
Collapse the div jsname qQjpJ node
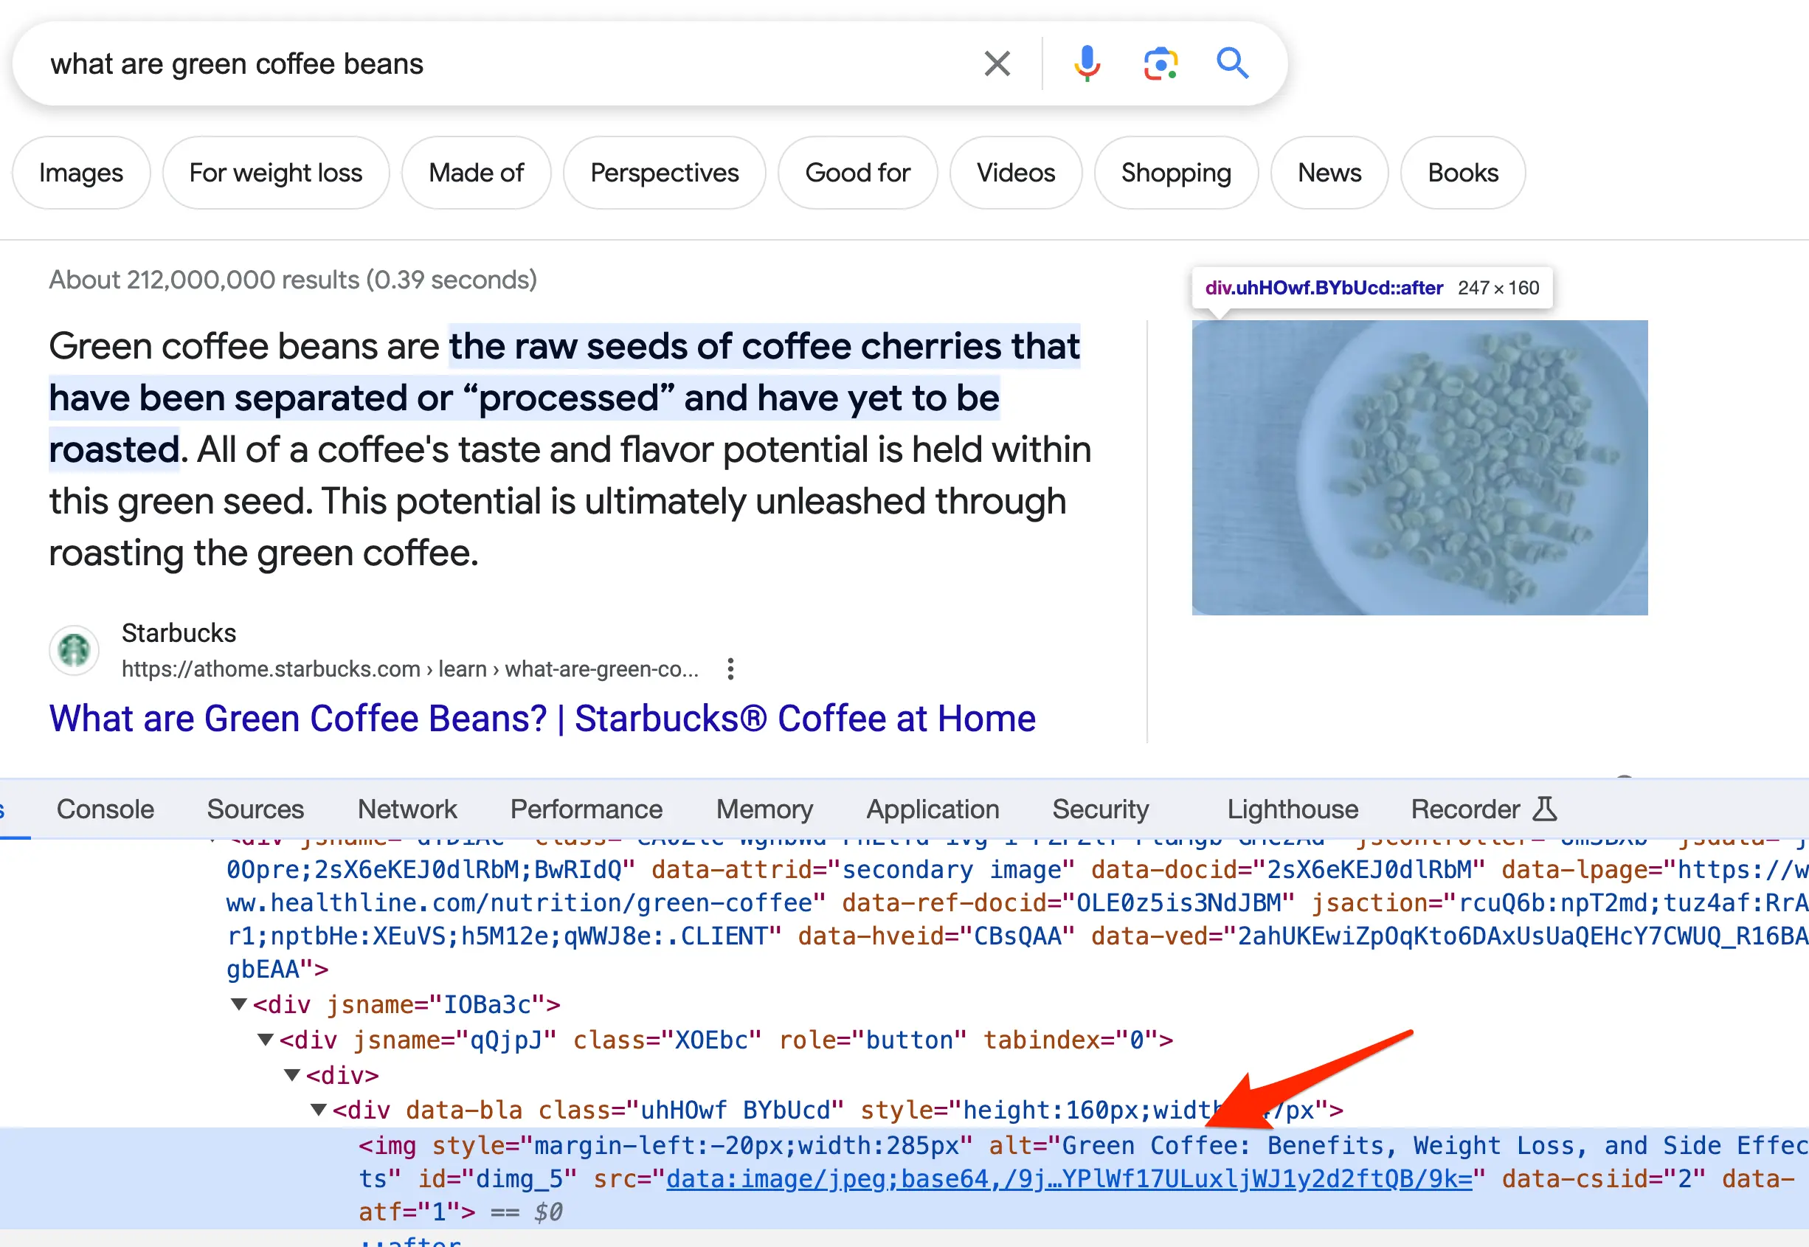[266, 1040]
